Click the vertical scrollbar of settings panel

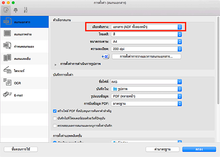(x=218, y=60)
